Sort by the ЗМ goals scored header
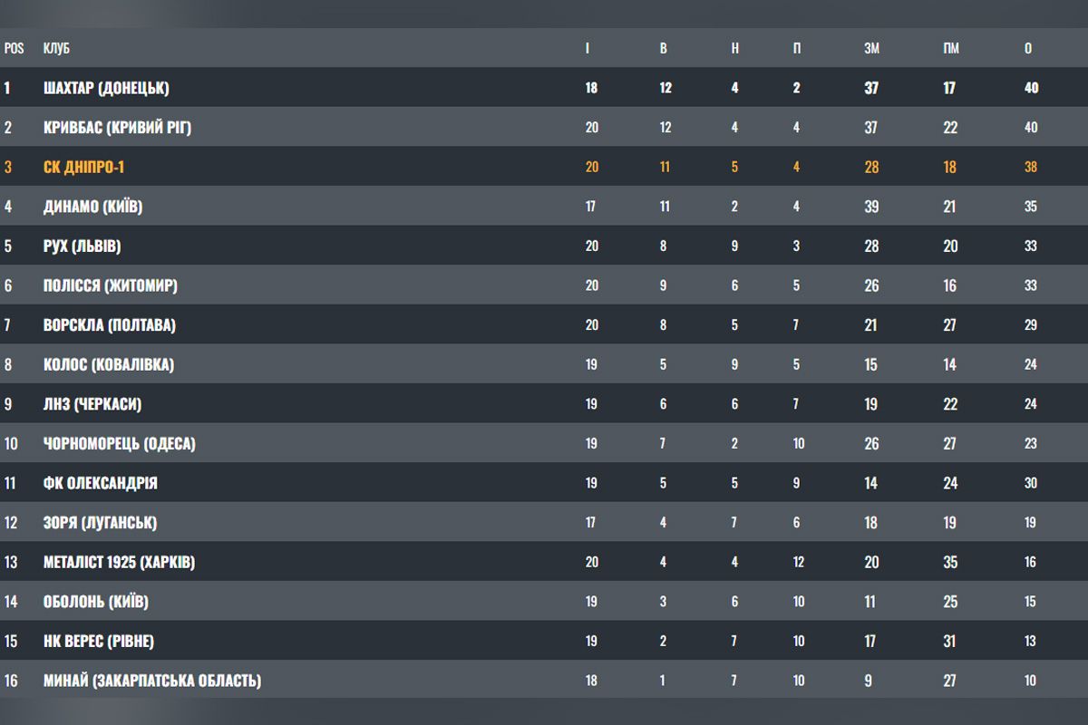 [x=871, y=48]
